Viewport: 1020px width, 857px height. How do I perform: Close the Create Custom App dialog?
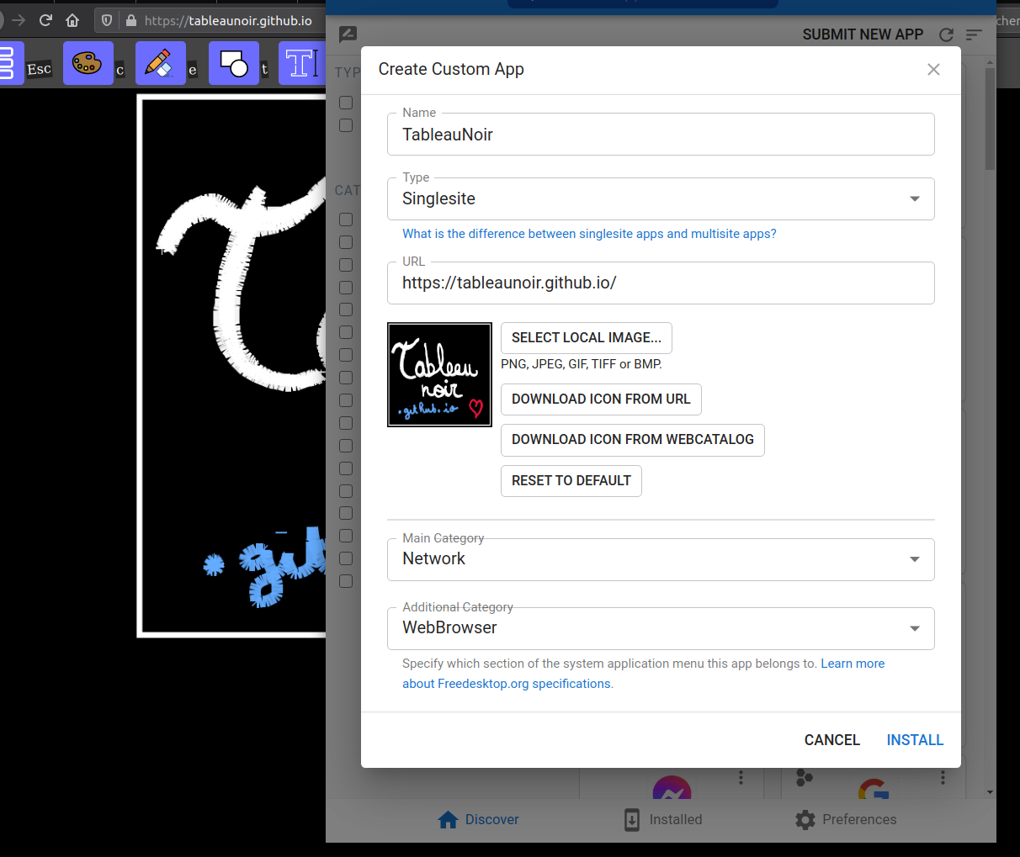pos(933,70)
